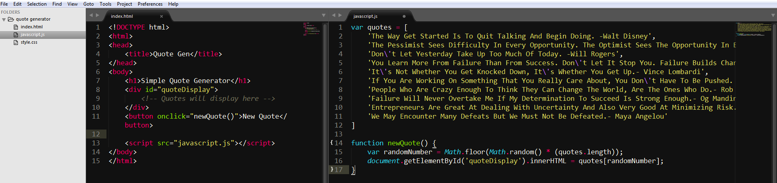Click the DOCTYPE html declaration
The image size is (777, 183).
coord(139,27)
